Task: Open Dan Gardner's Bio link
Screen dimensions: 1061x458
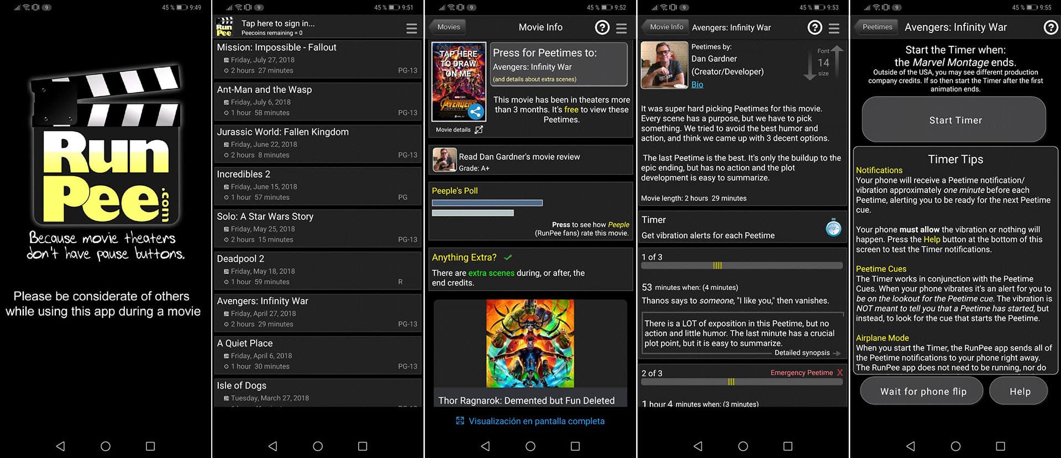Action: (x=697, y=85)
